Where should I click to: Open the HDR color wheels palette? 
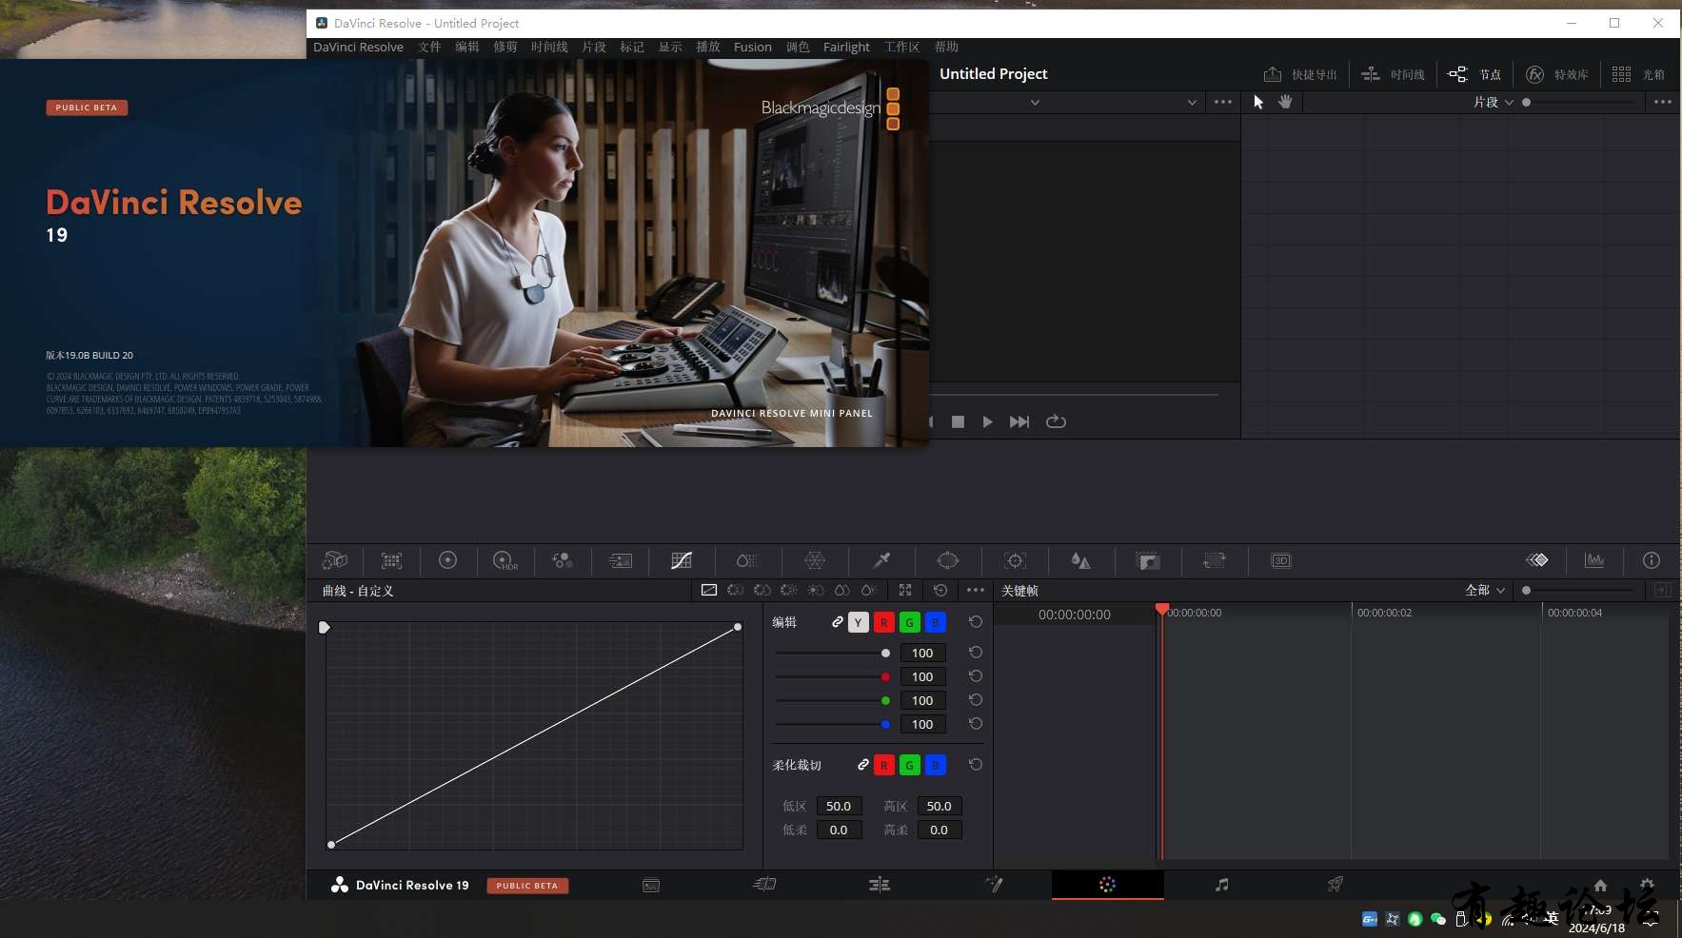[505, 560]
